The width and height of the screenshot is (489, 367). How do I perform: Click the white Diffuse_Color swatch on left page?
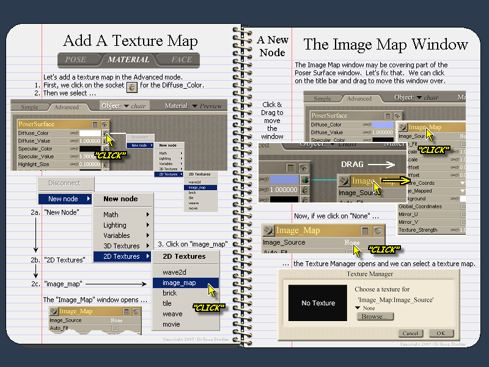pyautogui.click(x=89, y=133)
